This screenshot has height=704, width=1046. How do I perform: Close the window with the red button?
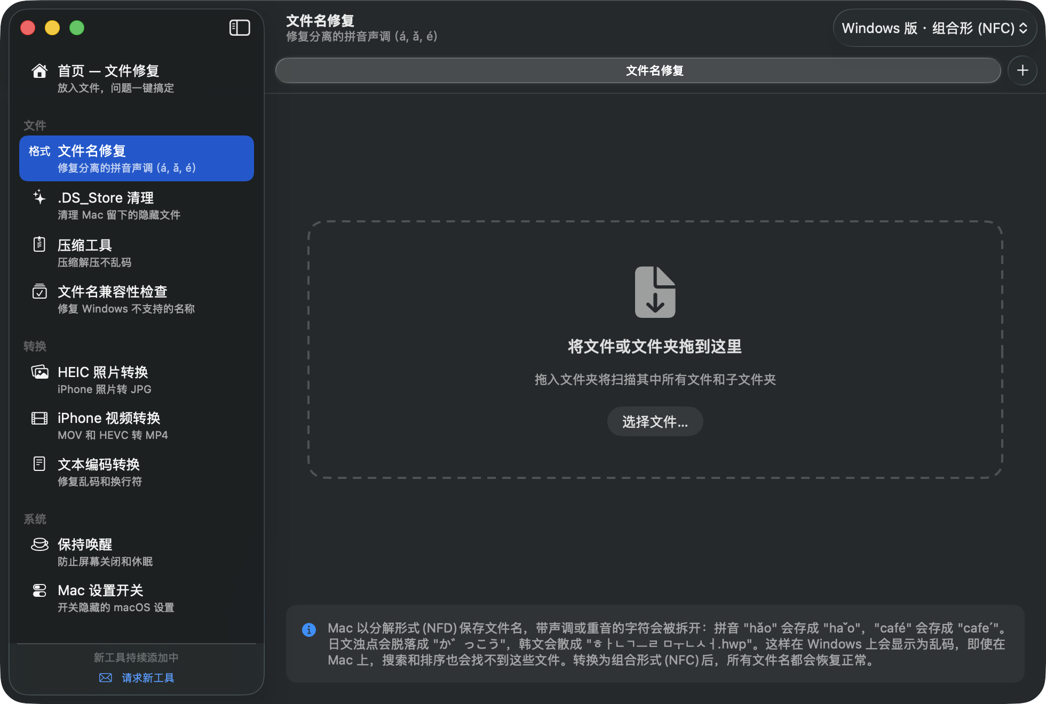(x=28, y=28)
